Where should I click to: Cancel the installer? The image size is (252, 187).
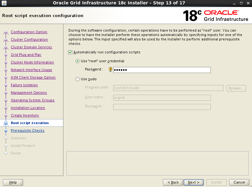[239, 182]
